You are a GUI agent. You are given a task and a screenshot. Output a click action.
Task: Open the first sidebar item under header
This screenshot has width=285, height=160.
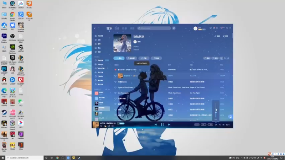point(99,36)
